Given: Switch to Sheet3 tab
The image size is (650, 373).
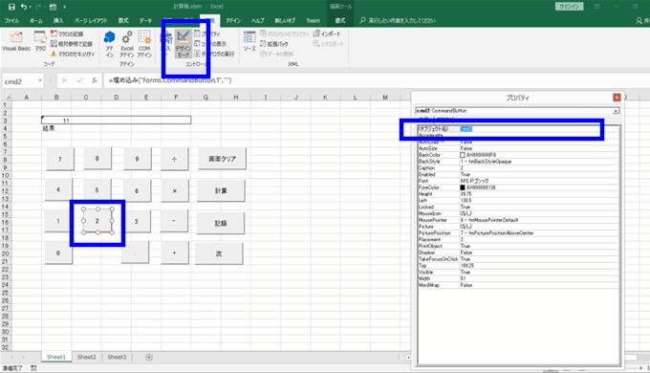Looking at the screenshot, I should tap(117, 357).
